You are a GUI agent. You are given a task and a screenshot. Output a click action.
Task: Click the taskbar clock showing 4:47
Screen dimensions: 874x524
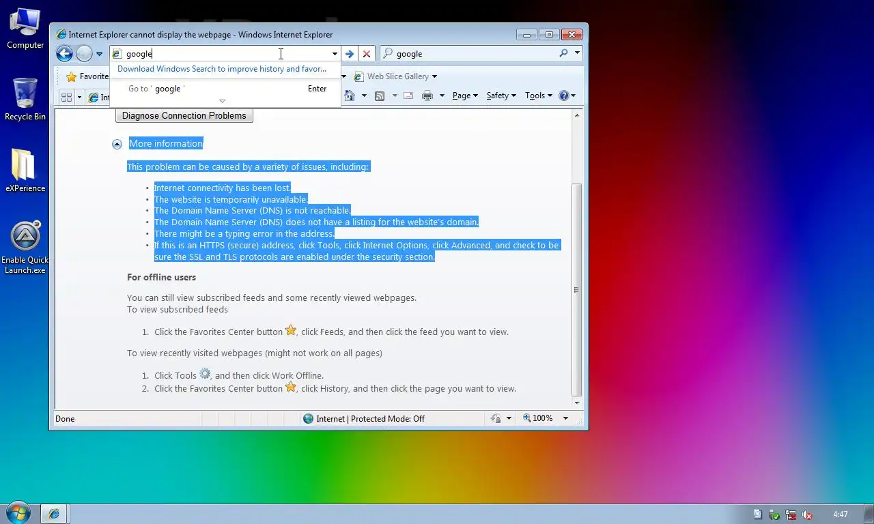pyautogui.click(x=841, y=514)
